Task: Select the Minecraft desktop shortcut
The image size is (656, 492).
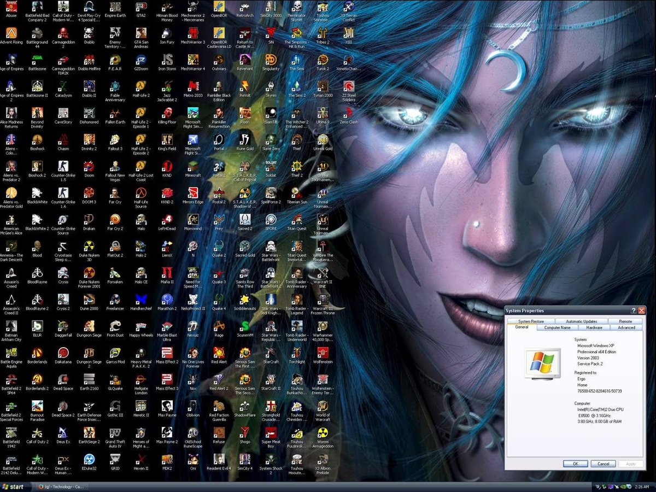Action: (x=193, y=169)
